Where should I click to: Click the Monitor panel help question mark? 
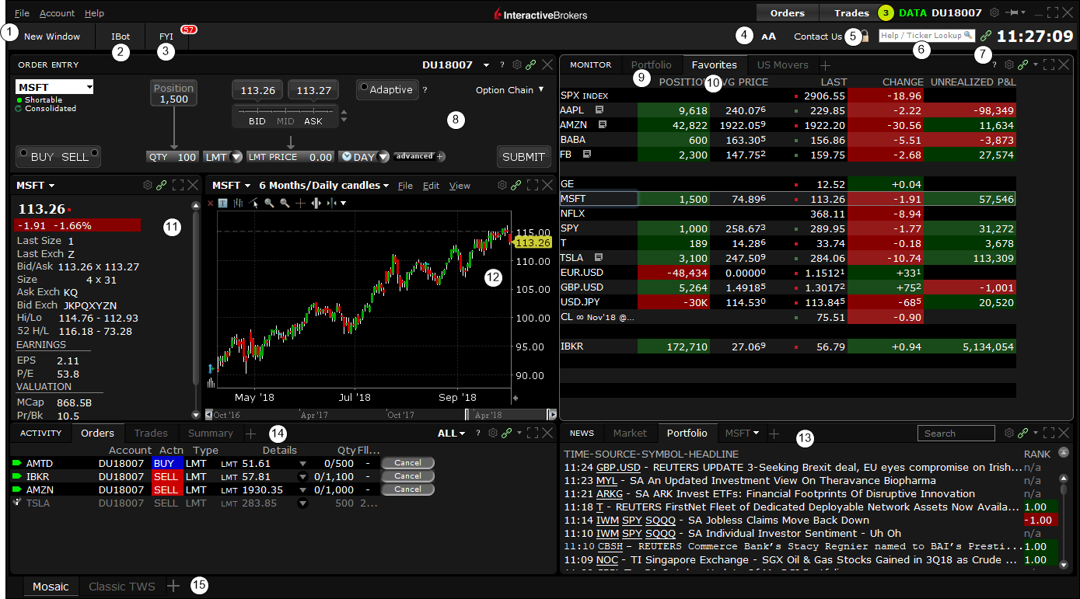[994, 65]
